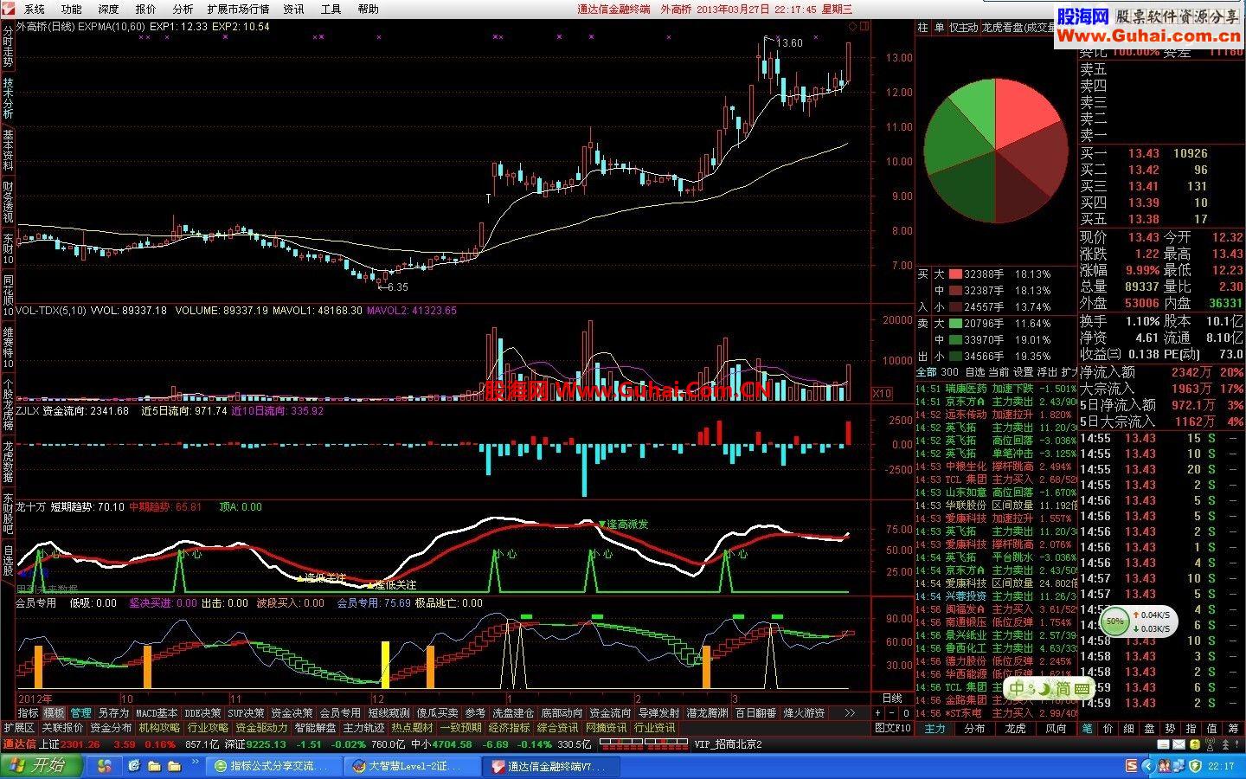Open the 扩展市场行情 menu

click(x=239, y=10)
